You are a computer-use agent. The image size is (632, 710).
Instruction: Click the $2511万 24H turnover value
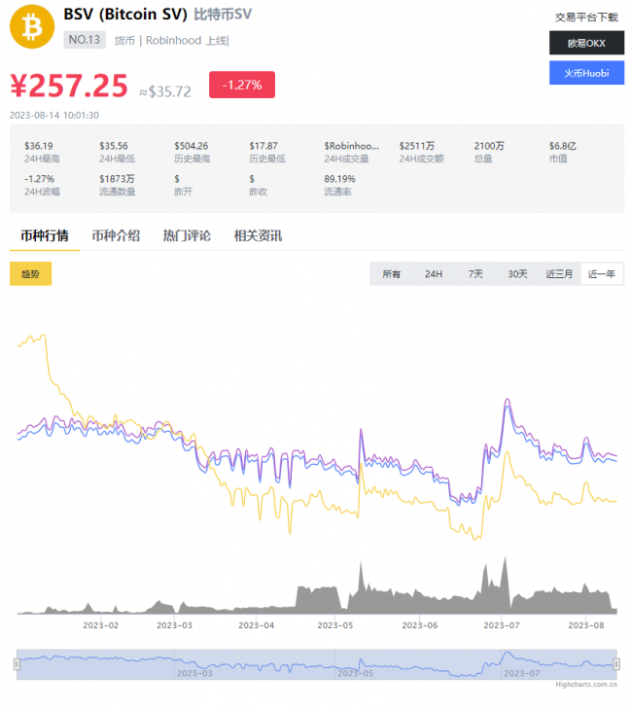pyautogui.click(x=416, y=146)
